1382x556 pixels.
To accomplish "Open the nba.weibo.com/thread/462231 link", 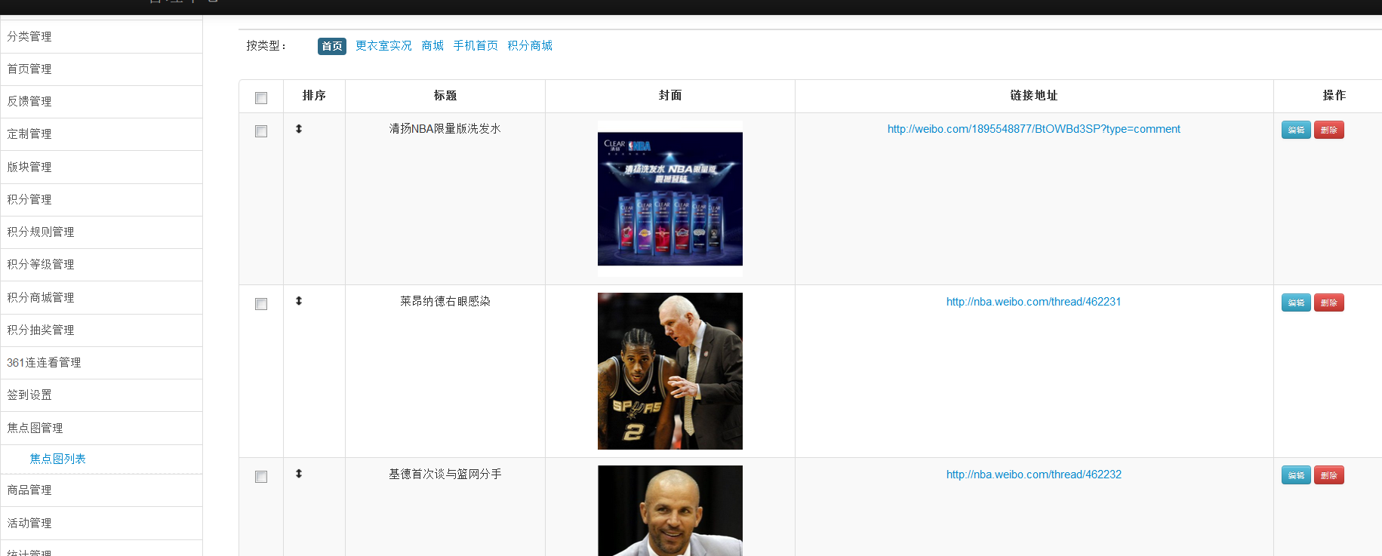I will [x=1034, y=302].
